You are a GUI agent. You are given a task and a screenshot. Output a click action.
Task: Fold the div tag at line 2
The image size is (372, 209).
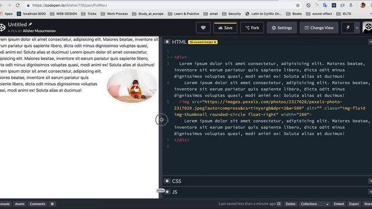point(171,57)
